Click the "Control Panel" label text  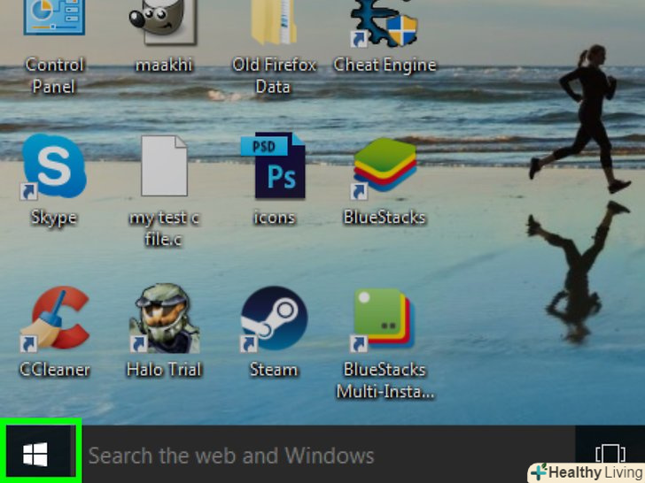tap(54, 76)
